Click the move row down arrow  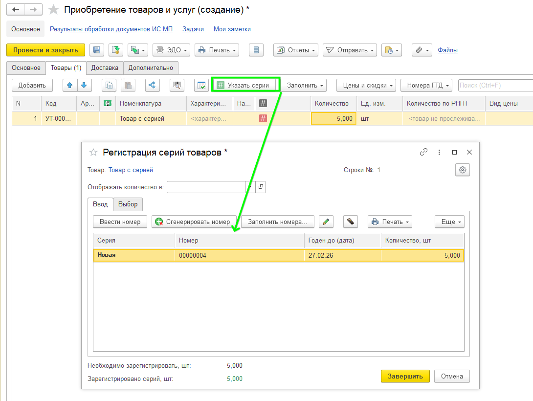[84, 85]
